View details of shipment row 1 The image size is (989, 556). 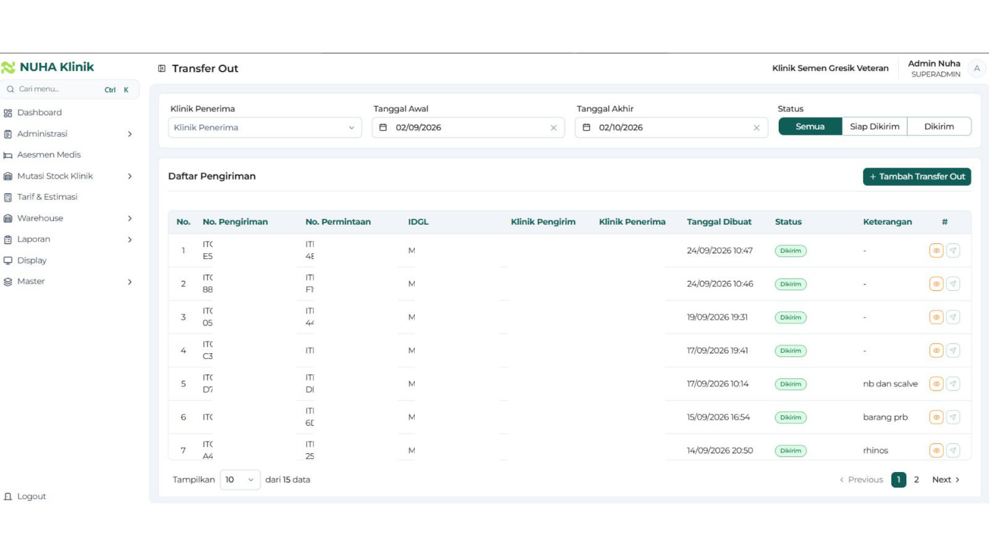[936, 251]
